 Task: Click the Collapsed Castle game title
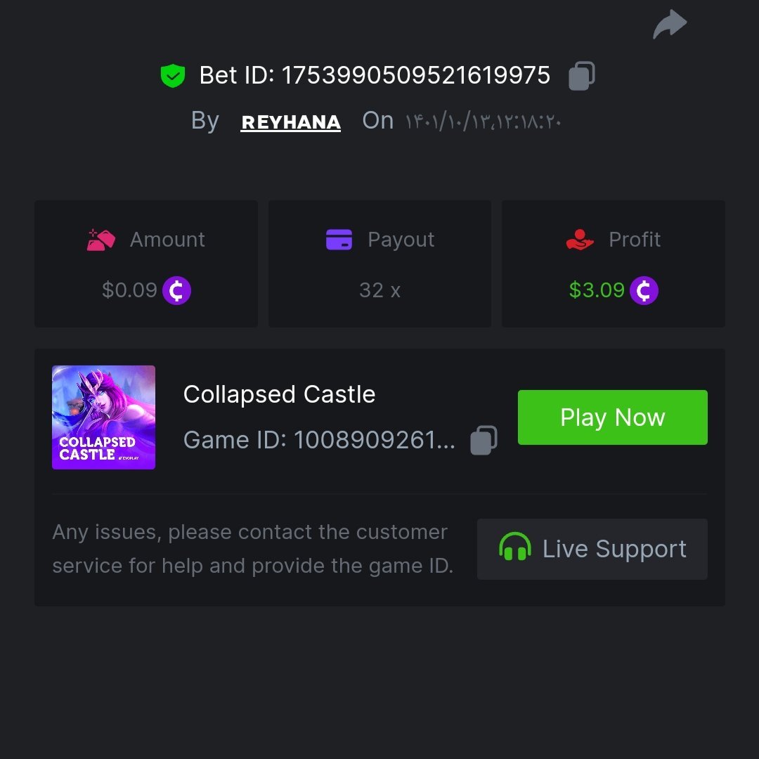(279, 394)
